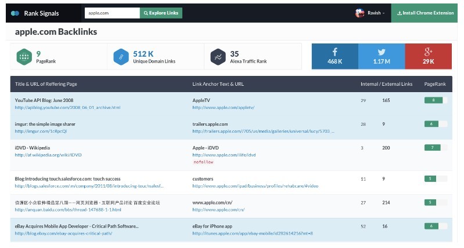The height and width of the screenshot is (248, 464).
Task: Open the anquan.baidu.com thread link
Action: pos(68,210)
